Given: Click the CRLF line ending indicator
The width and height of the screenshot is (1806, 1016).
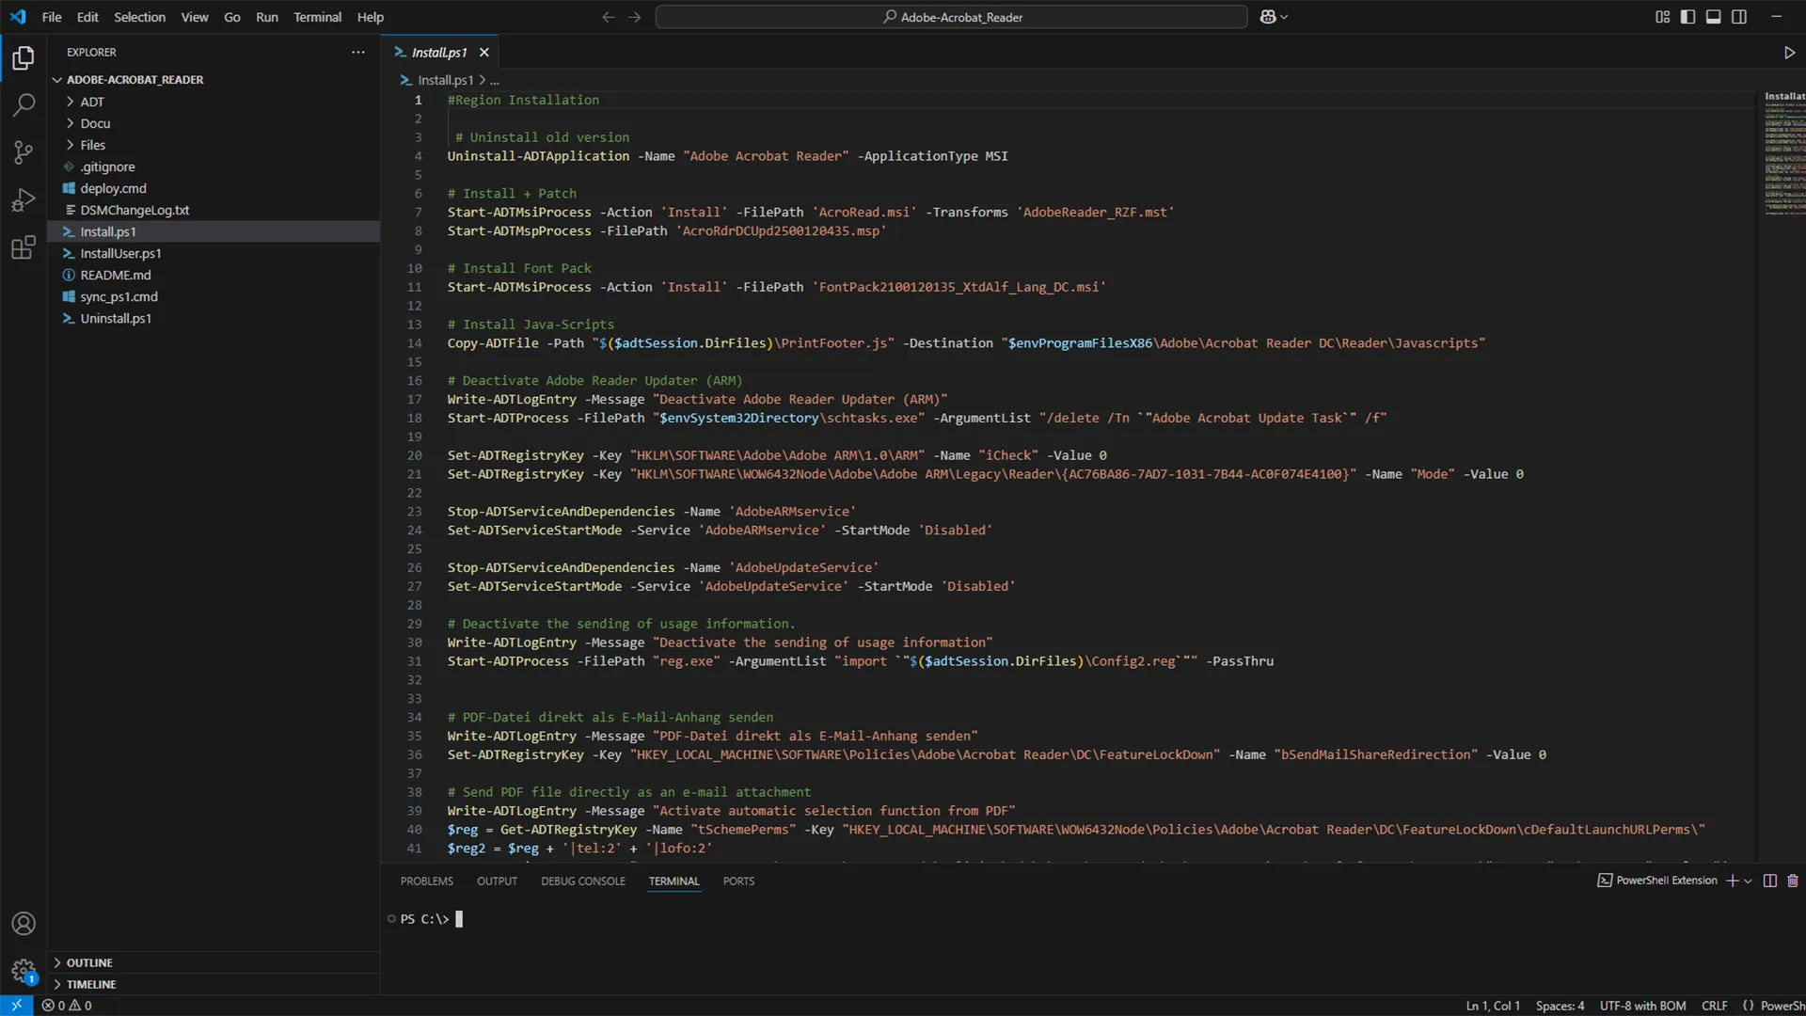Looking at the screenshot, I should coord(1714,1006).
